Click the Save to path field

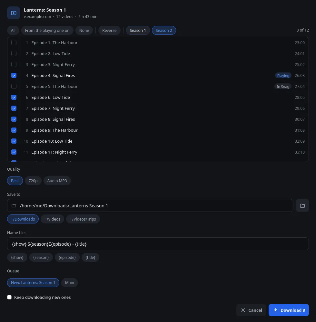[x=150, y=205]
